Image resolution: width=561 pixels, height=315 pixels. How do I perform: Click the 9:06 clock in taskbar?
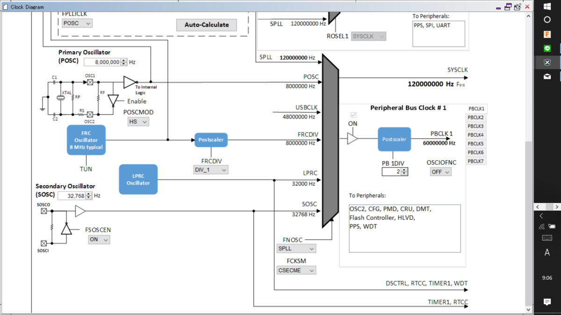[547, 278]
